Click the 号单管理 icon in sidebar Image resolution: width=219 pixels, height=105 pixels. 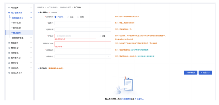(9, 53)
